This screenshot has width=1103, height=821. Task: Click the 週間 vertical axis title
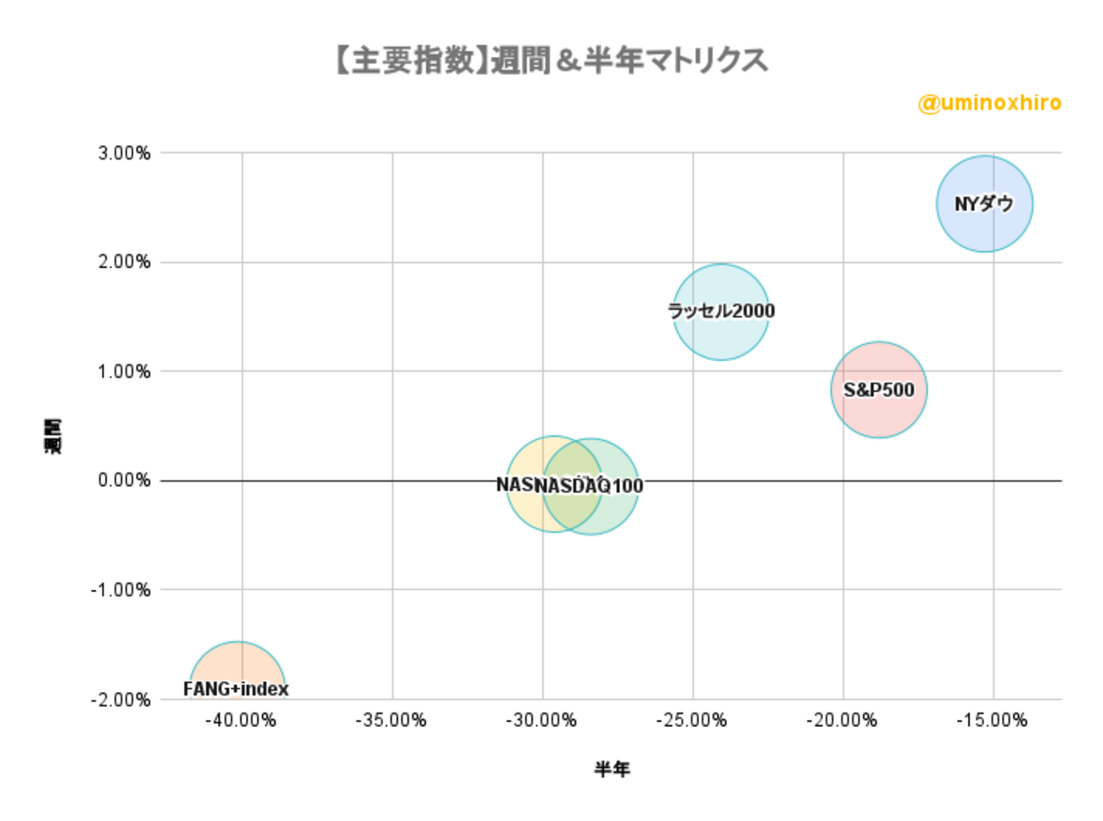coord(53,435)
